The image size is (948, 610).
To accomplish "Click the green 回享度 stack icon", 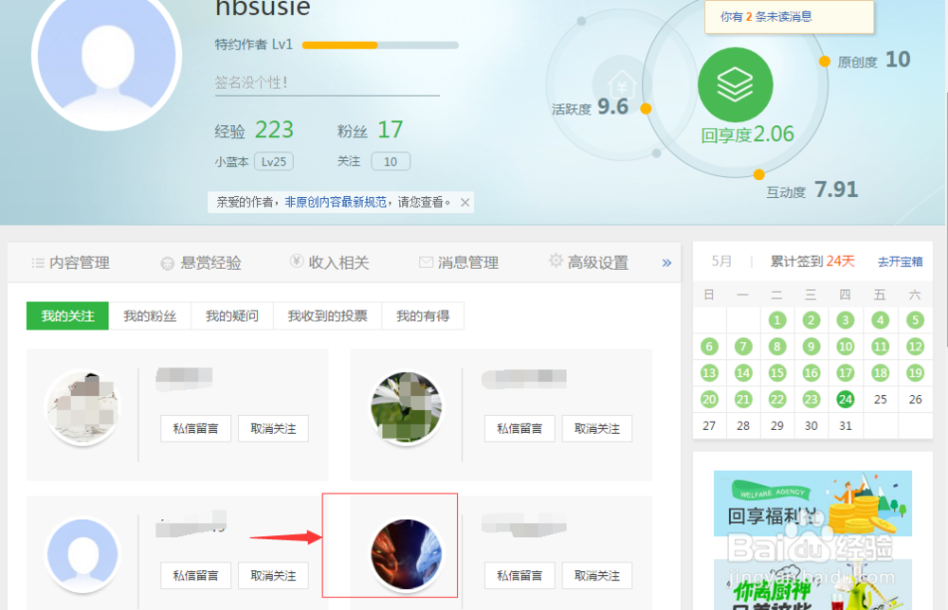I will coord(737,84).
